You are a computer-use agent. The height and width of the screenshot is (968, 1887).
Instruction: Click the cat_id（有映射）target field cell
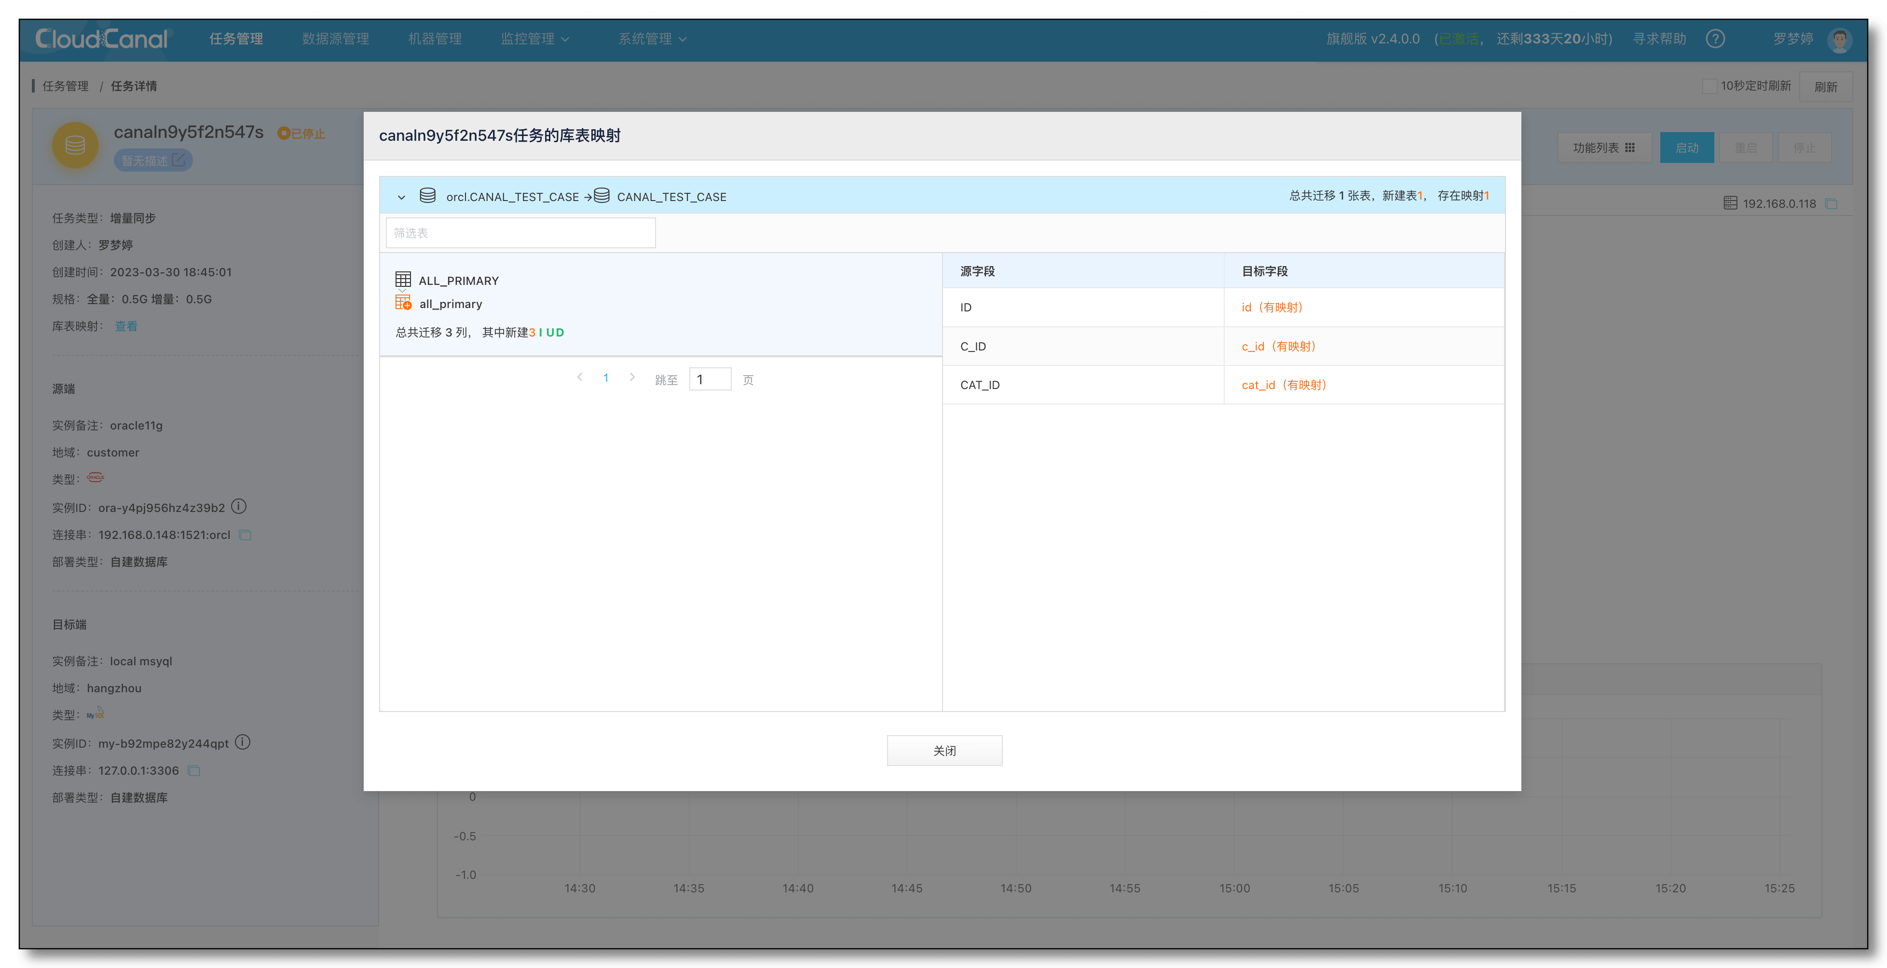(x=1364, y=384)
